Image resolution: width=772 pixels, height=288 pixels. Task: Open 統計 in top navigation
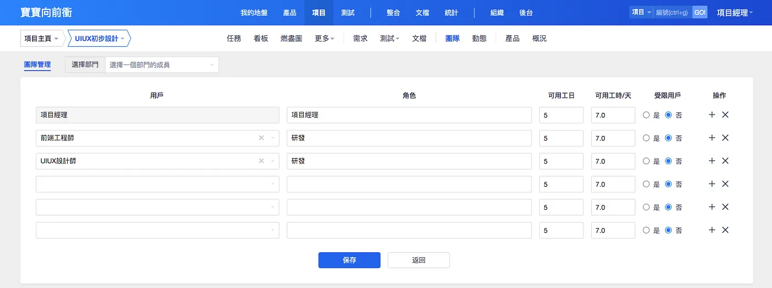[x=451, y=13]
